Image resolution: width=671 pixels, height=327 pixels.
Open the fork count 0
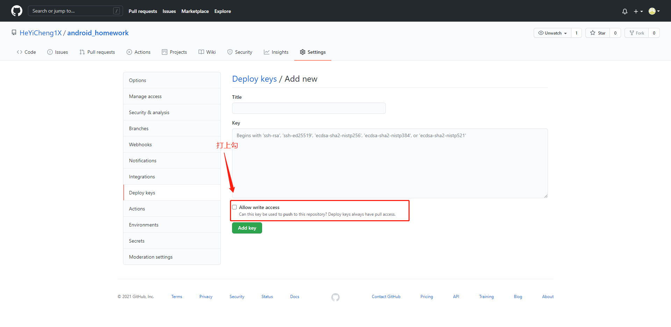(654, 33)
